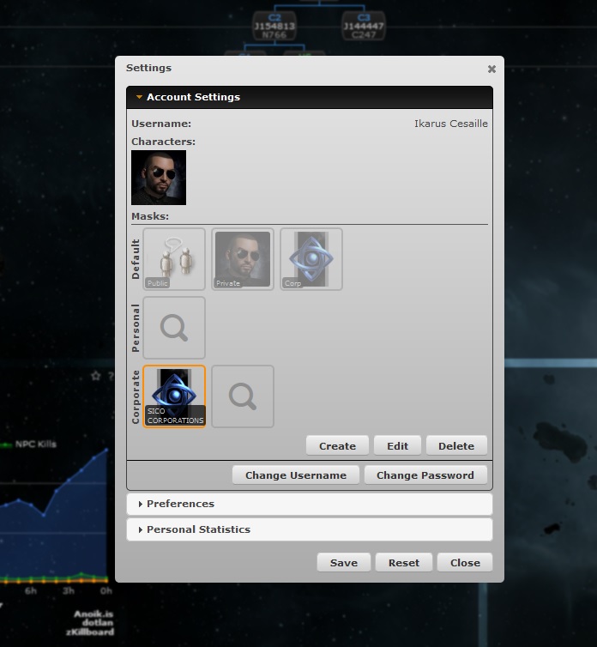
Task: Select the Public default mask icon
Action: point(174,258)
